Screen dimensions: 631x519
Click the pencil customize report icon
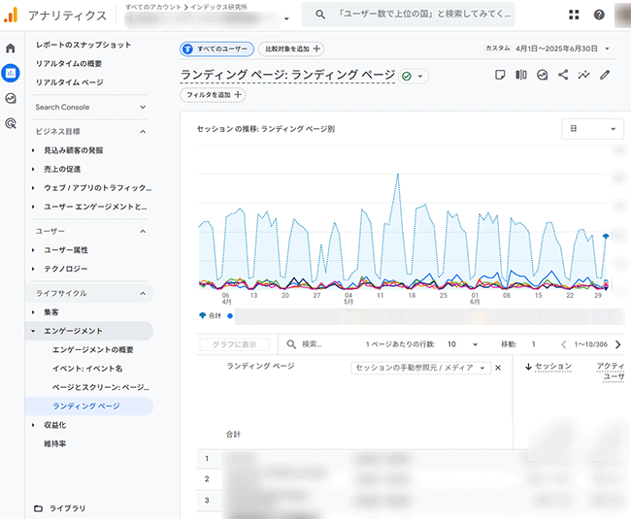pyautogui.click(x=605, y=75)
